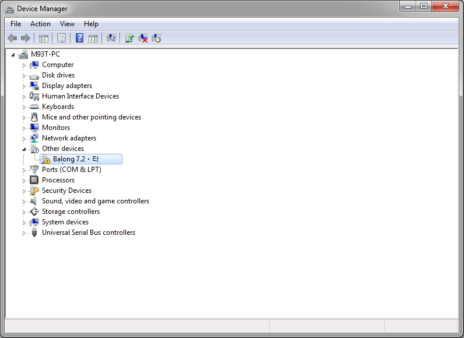Viewport: 464px width, 338px height.
Task: Expand Universal Serial Bus controllers node
Action: (24, 233)
